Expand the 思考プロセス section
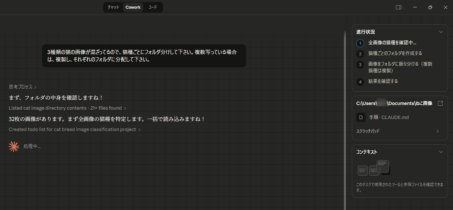 [x=22, y=87]
